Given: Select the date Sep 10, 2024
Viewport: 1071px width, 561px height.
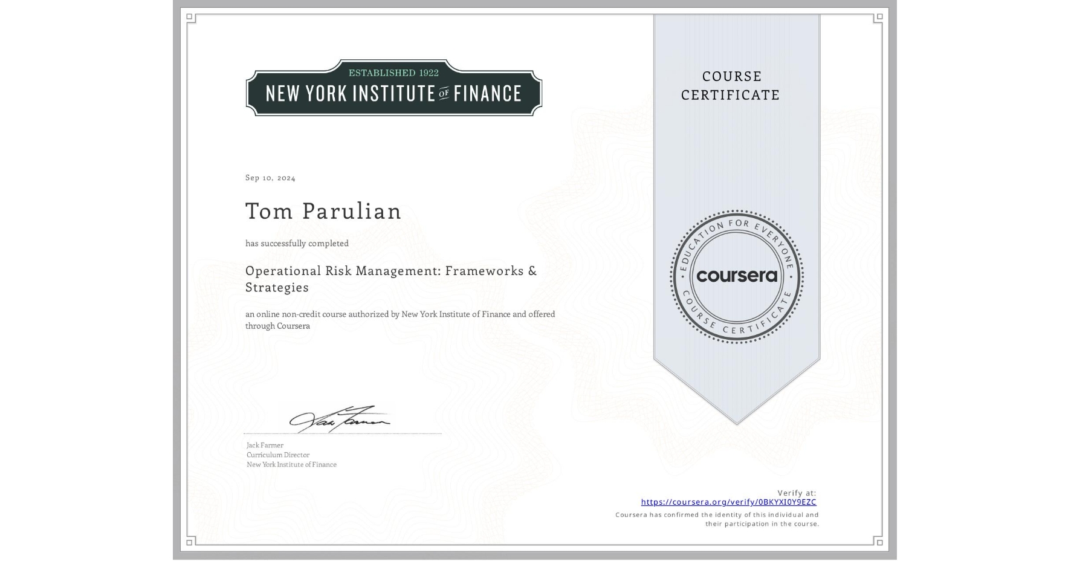Looking at the screenshot, I should click(270, 177).
